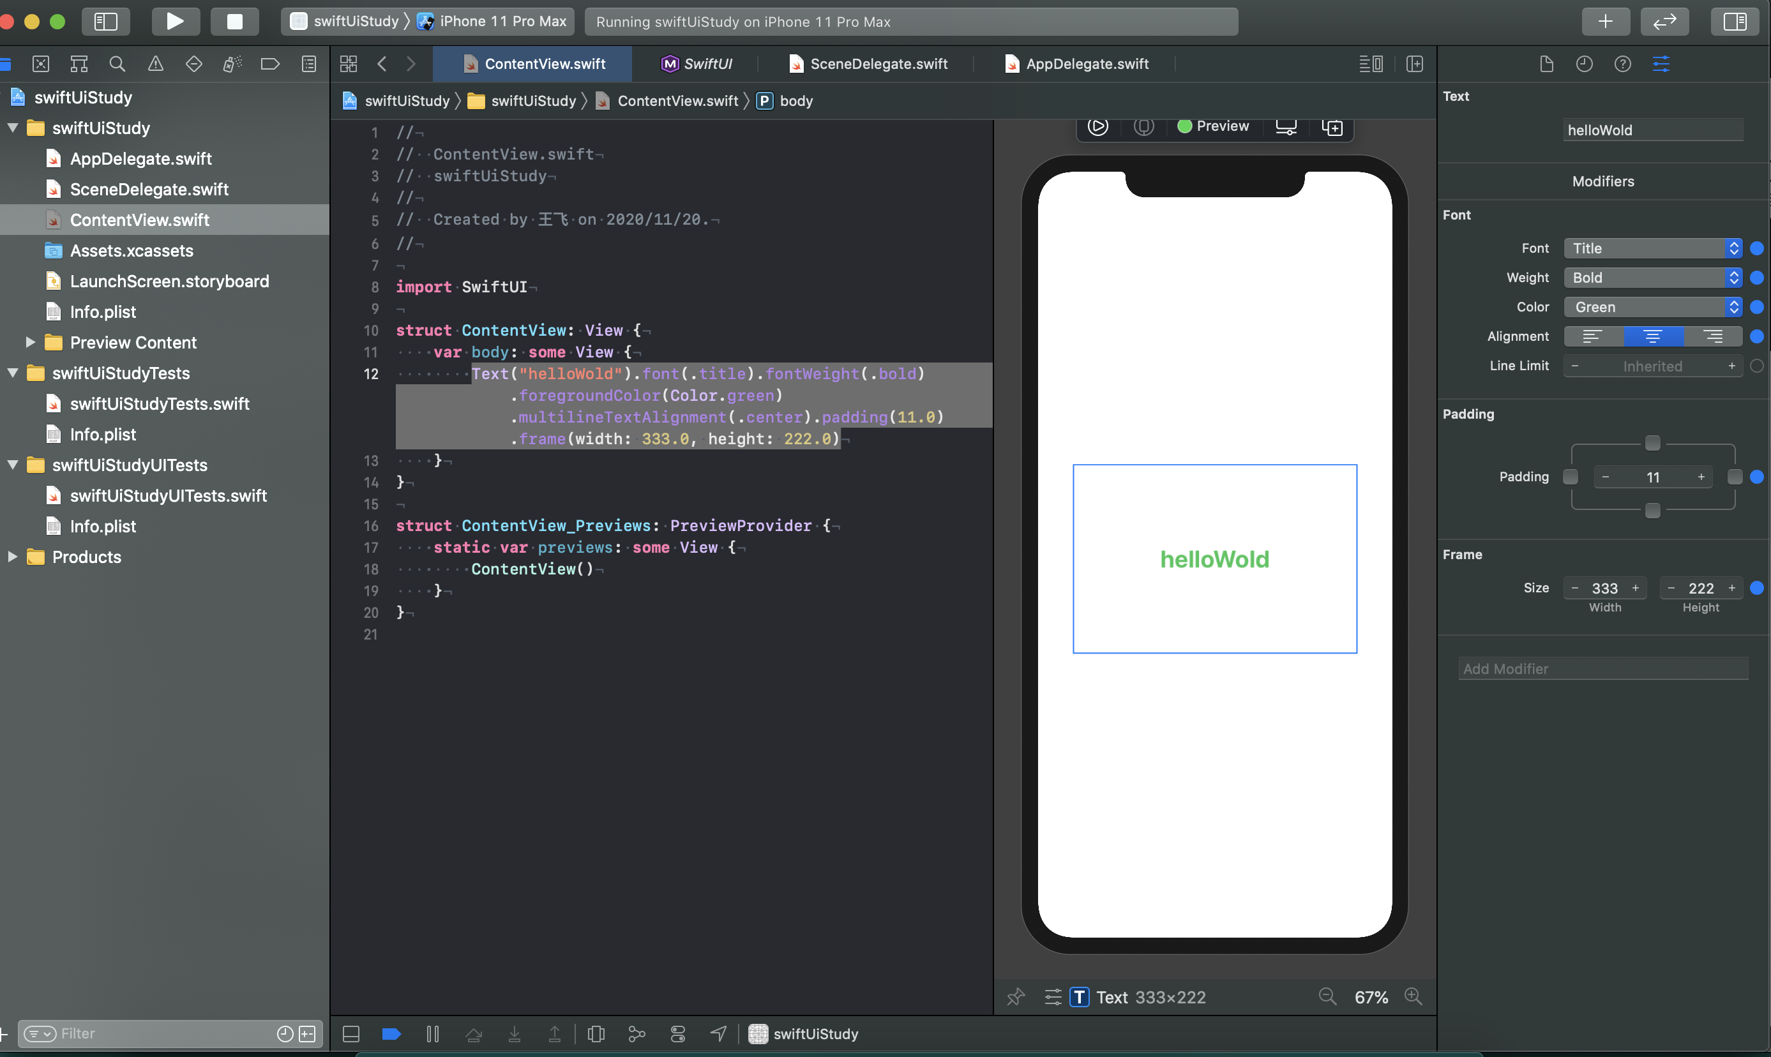Pause program execution in debug bar
The width and height of the screenshot is (1771, 1057).
pyautogui.click(x=432, y=1033)
